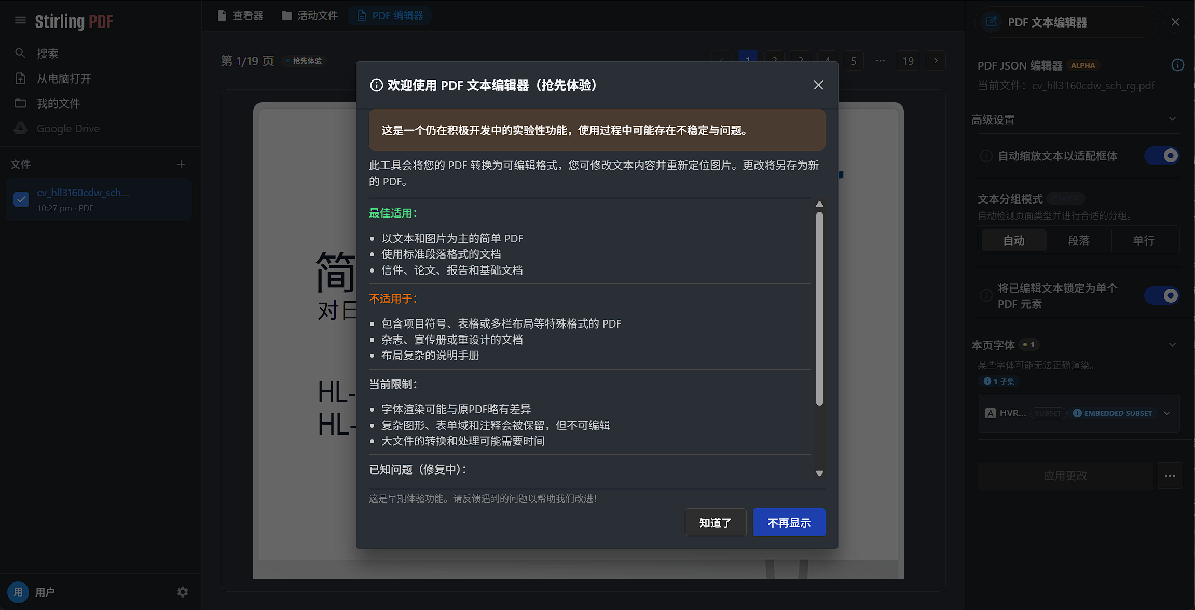The width and height of the screenshot is (1195, 610).
Task: Click the 抢先体验 badge near page count
Action: tap(304, 61)
